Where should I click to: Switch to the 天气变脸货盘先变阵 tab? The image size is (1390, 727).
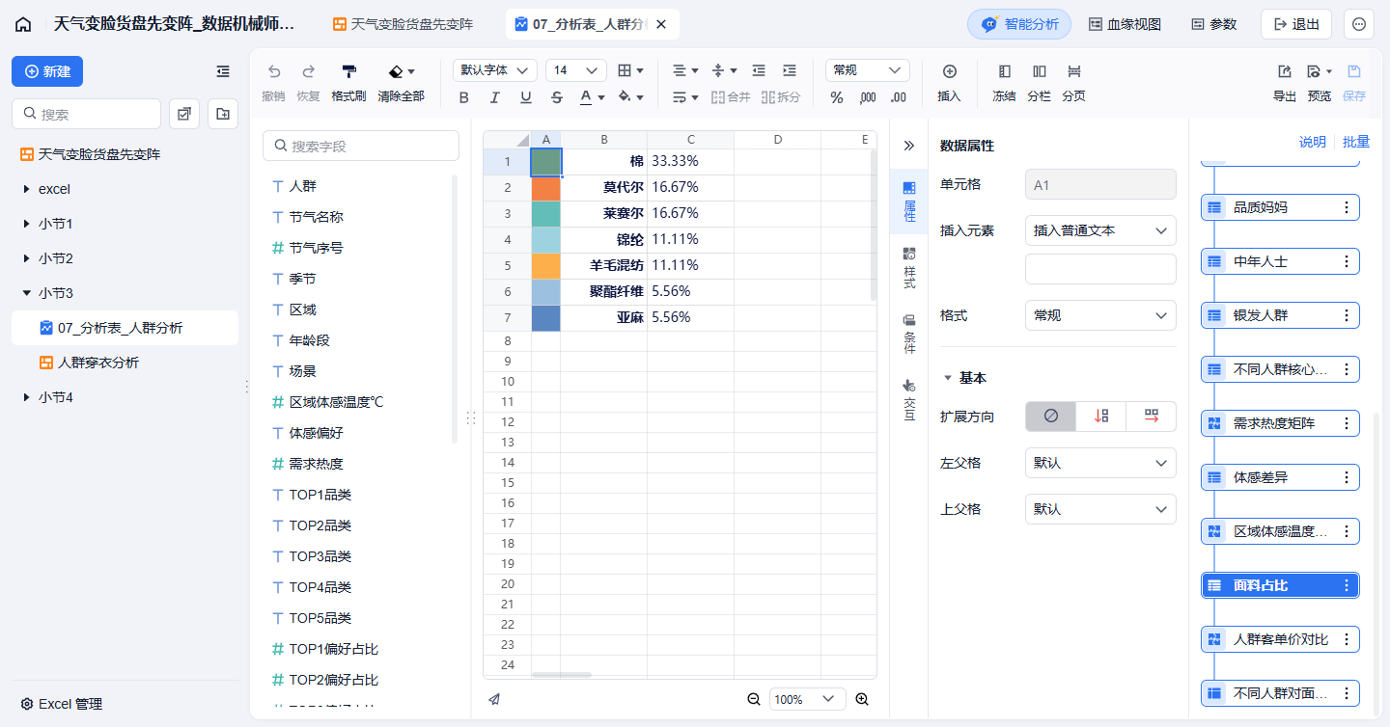click(403, 24)
